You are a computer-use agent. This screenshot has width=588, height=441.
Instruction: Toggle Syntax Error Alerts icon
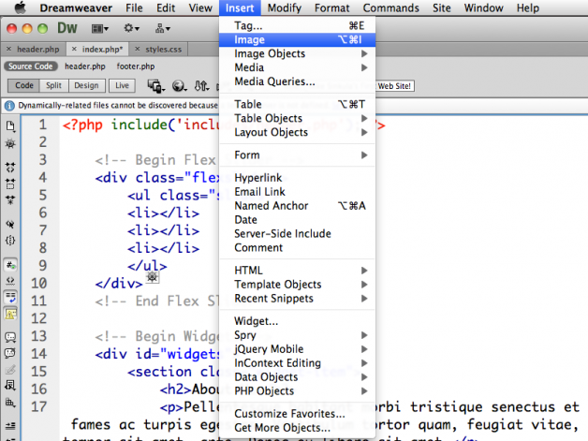(x=10, y=314)
